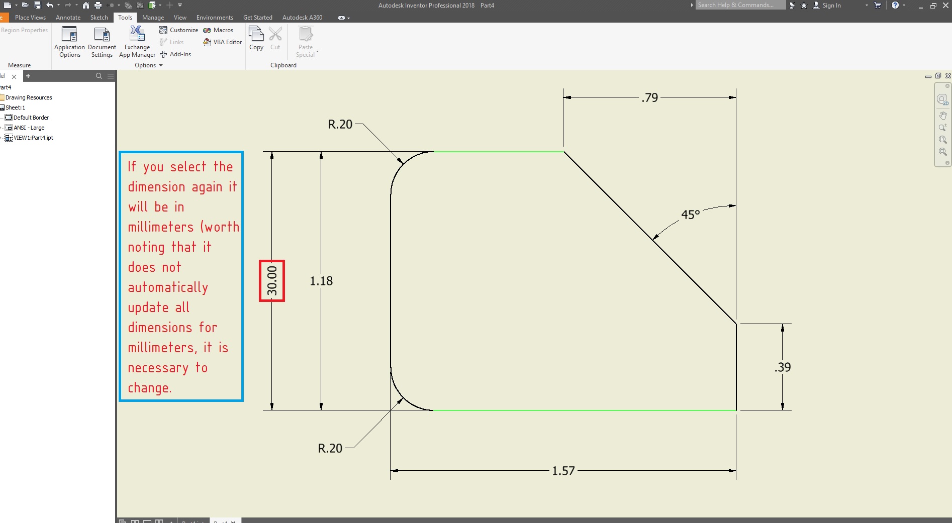Click the Customize button
Image resolution: width=952 pixels, height=523 pixels.
point(178,30)
